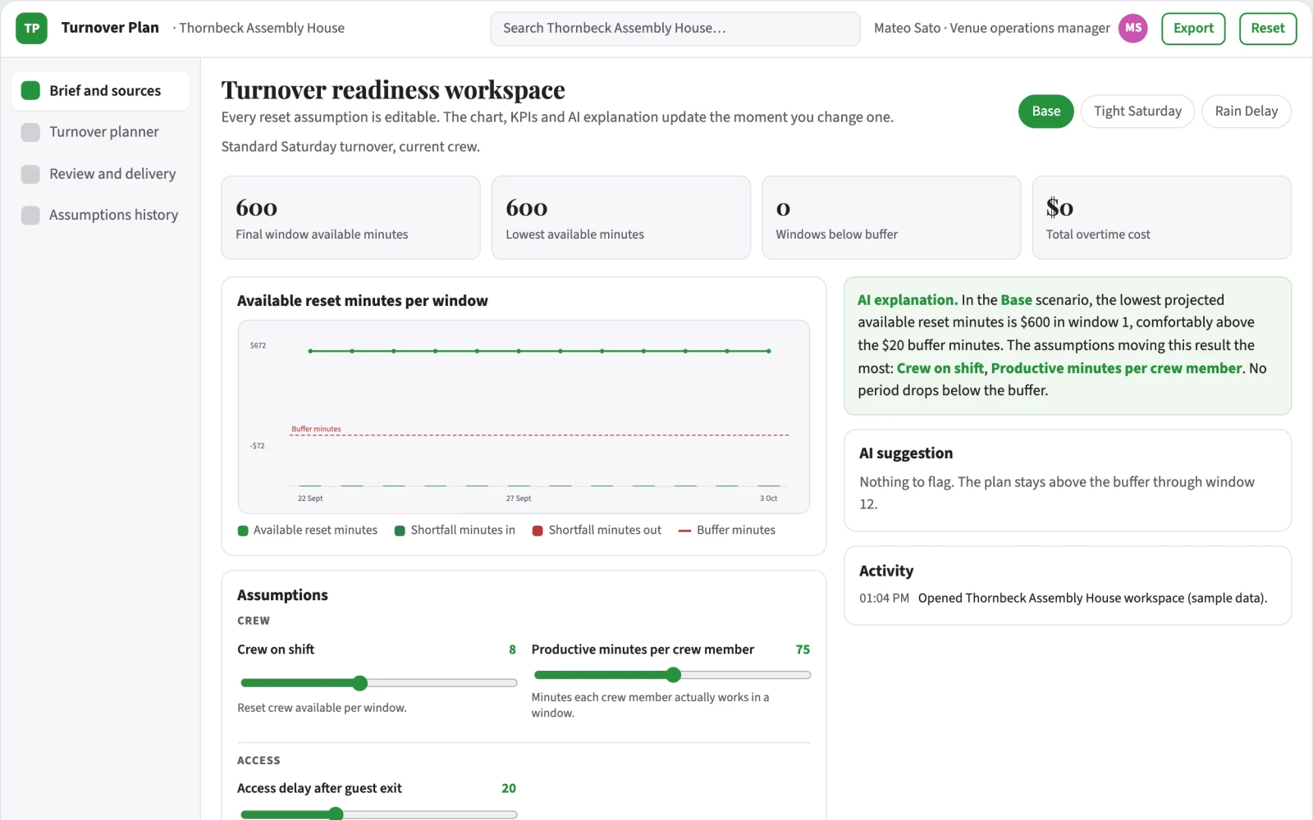Click the TP app logo icon
The width and height of the screenshot is (1313, 820).
pyautogui.click(x=31, y=28)
